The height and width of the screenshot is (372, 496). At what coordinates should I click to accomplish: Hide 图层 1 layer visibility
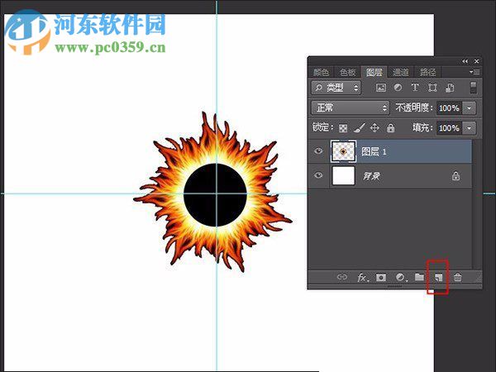click(x=318, y=151)
